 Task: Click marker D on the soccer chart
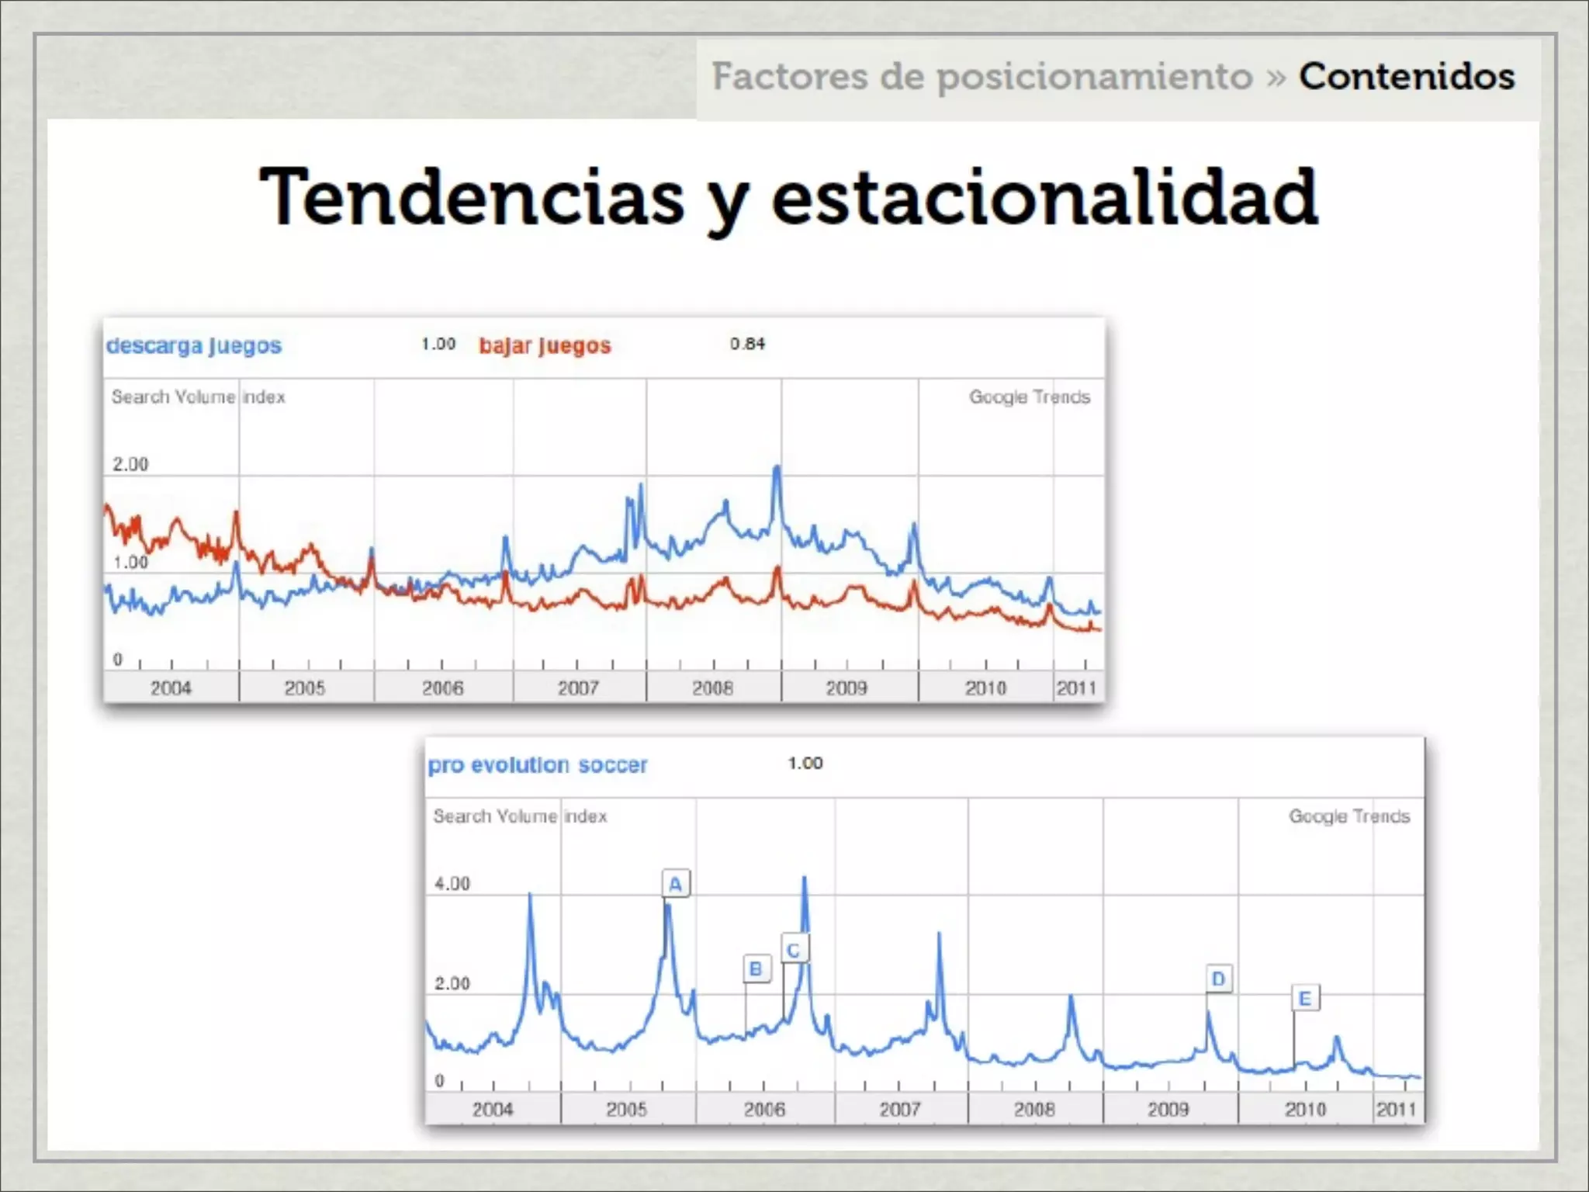tap(1219, 979)
